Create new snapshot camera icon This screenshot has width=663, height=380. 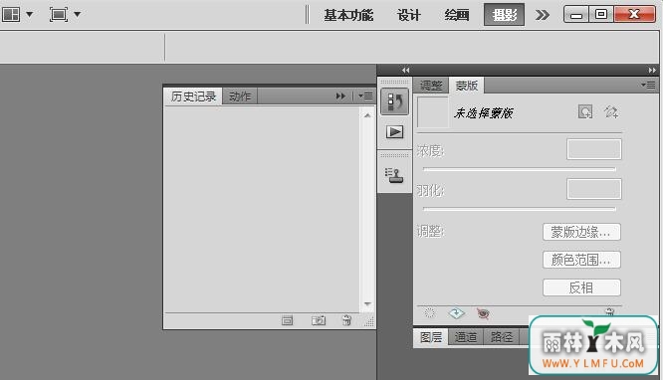(319, 321)
